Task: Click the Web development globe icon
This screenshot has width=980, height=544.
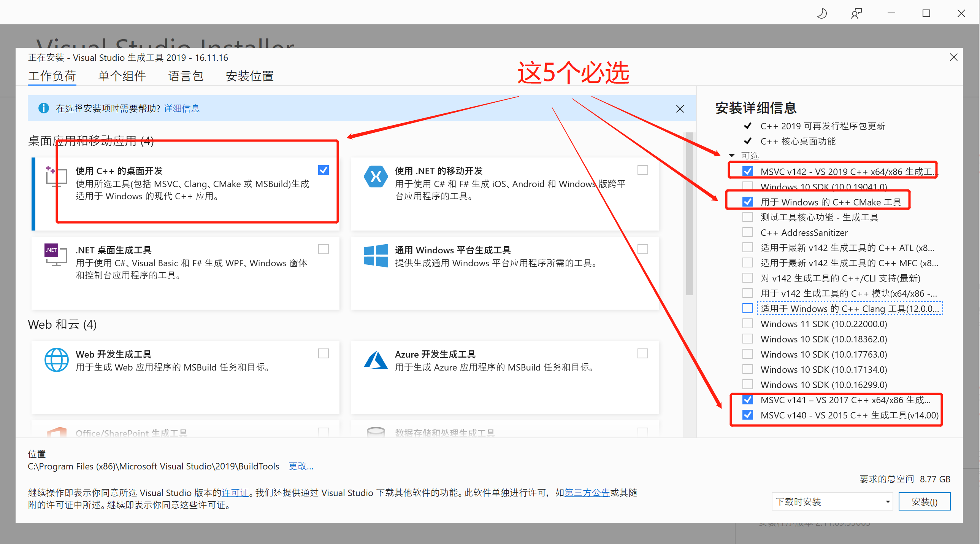Action: click(56, 360)
